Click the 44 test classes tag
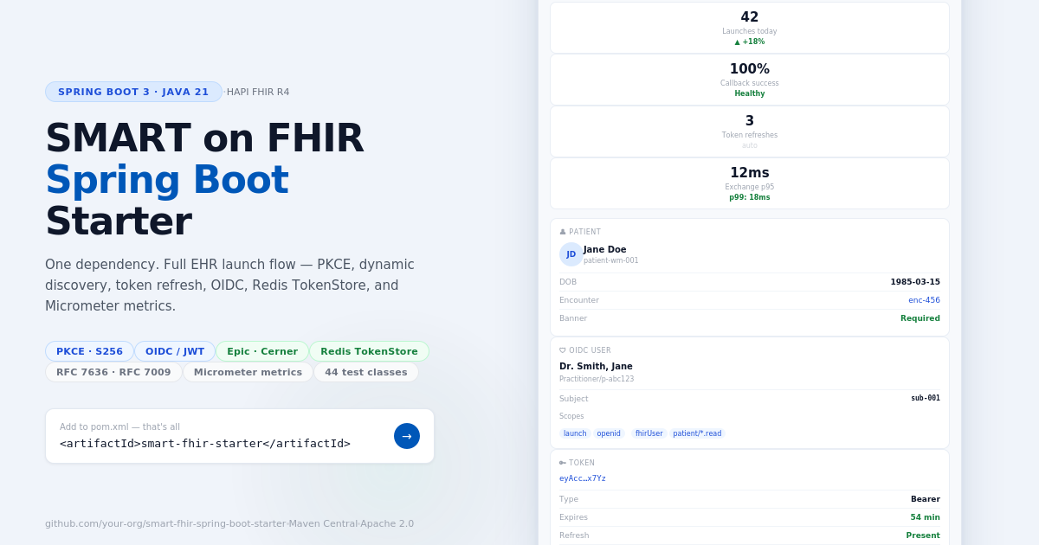Image resolution: width=1039 pixels, height=545 pixels. pyautogui.click(x=366, y=372)
